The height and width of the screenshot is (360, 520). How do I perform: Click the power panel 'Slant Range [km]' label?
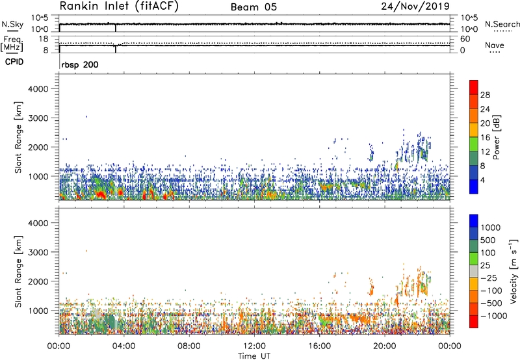tap(18, 137)
